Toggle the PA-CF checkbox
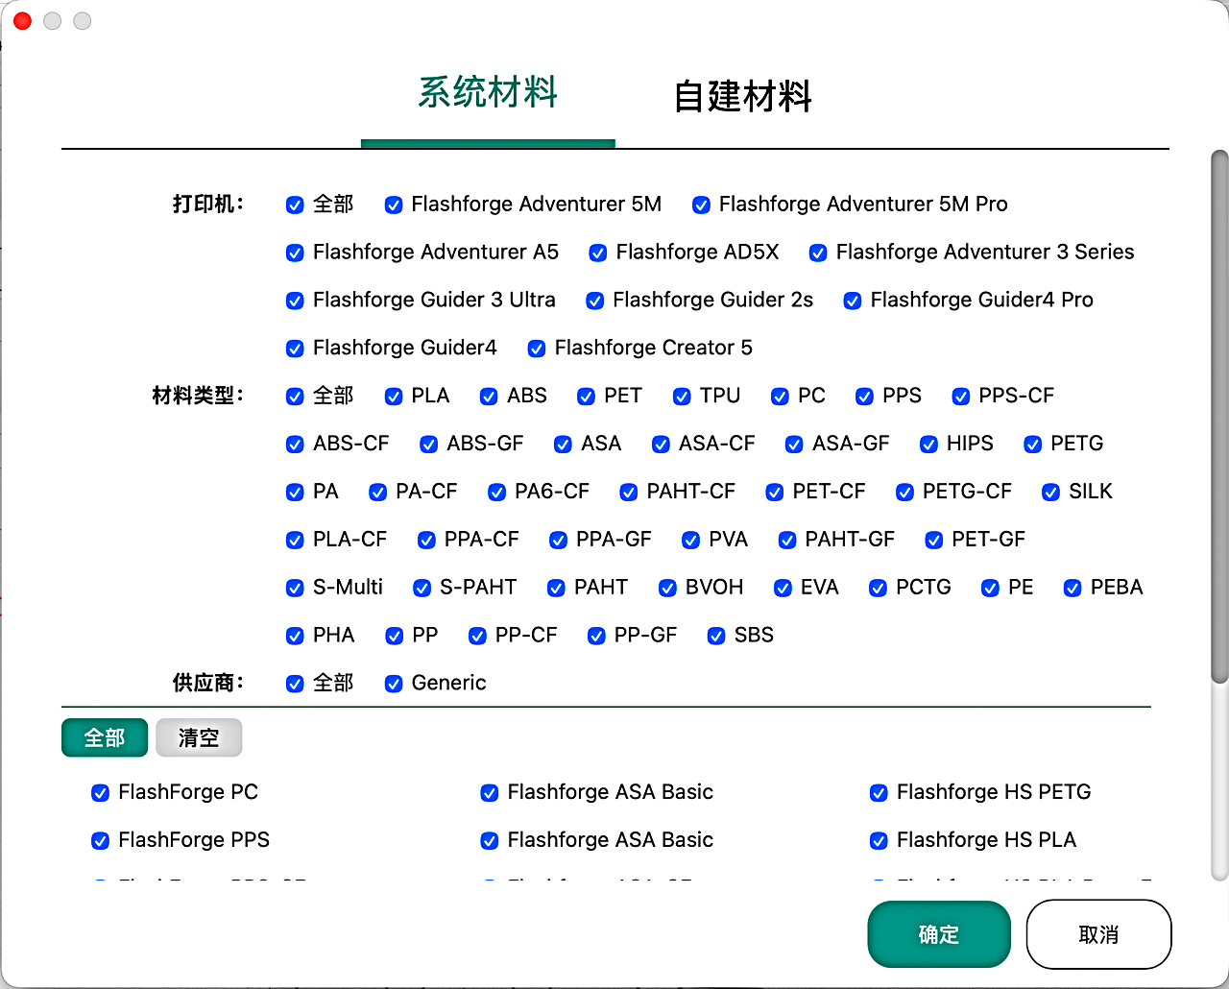The height and width of the screenshot is (989, 1229). 377,493
